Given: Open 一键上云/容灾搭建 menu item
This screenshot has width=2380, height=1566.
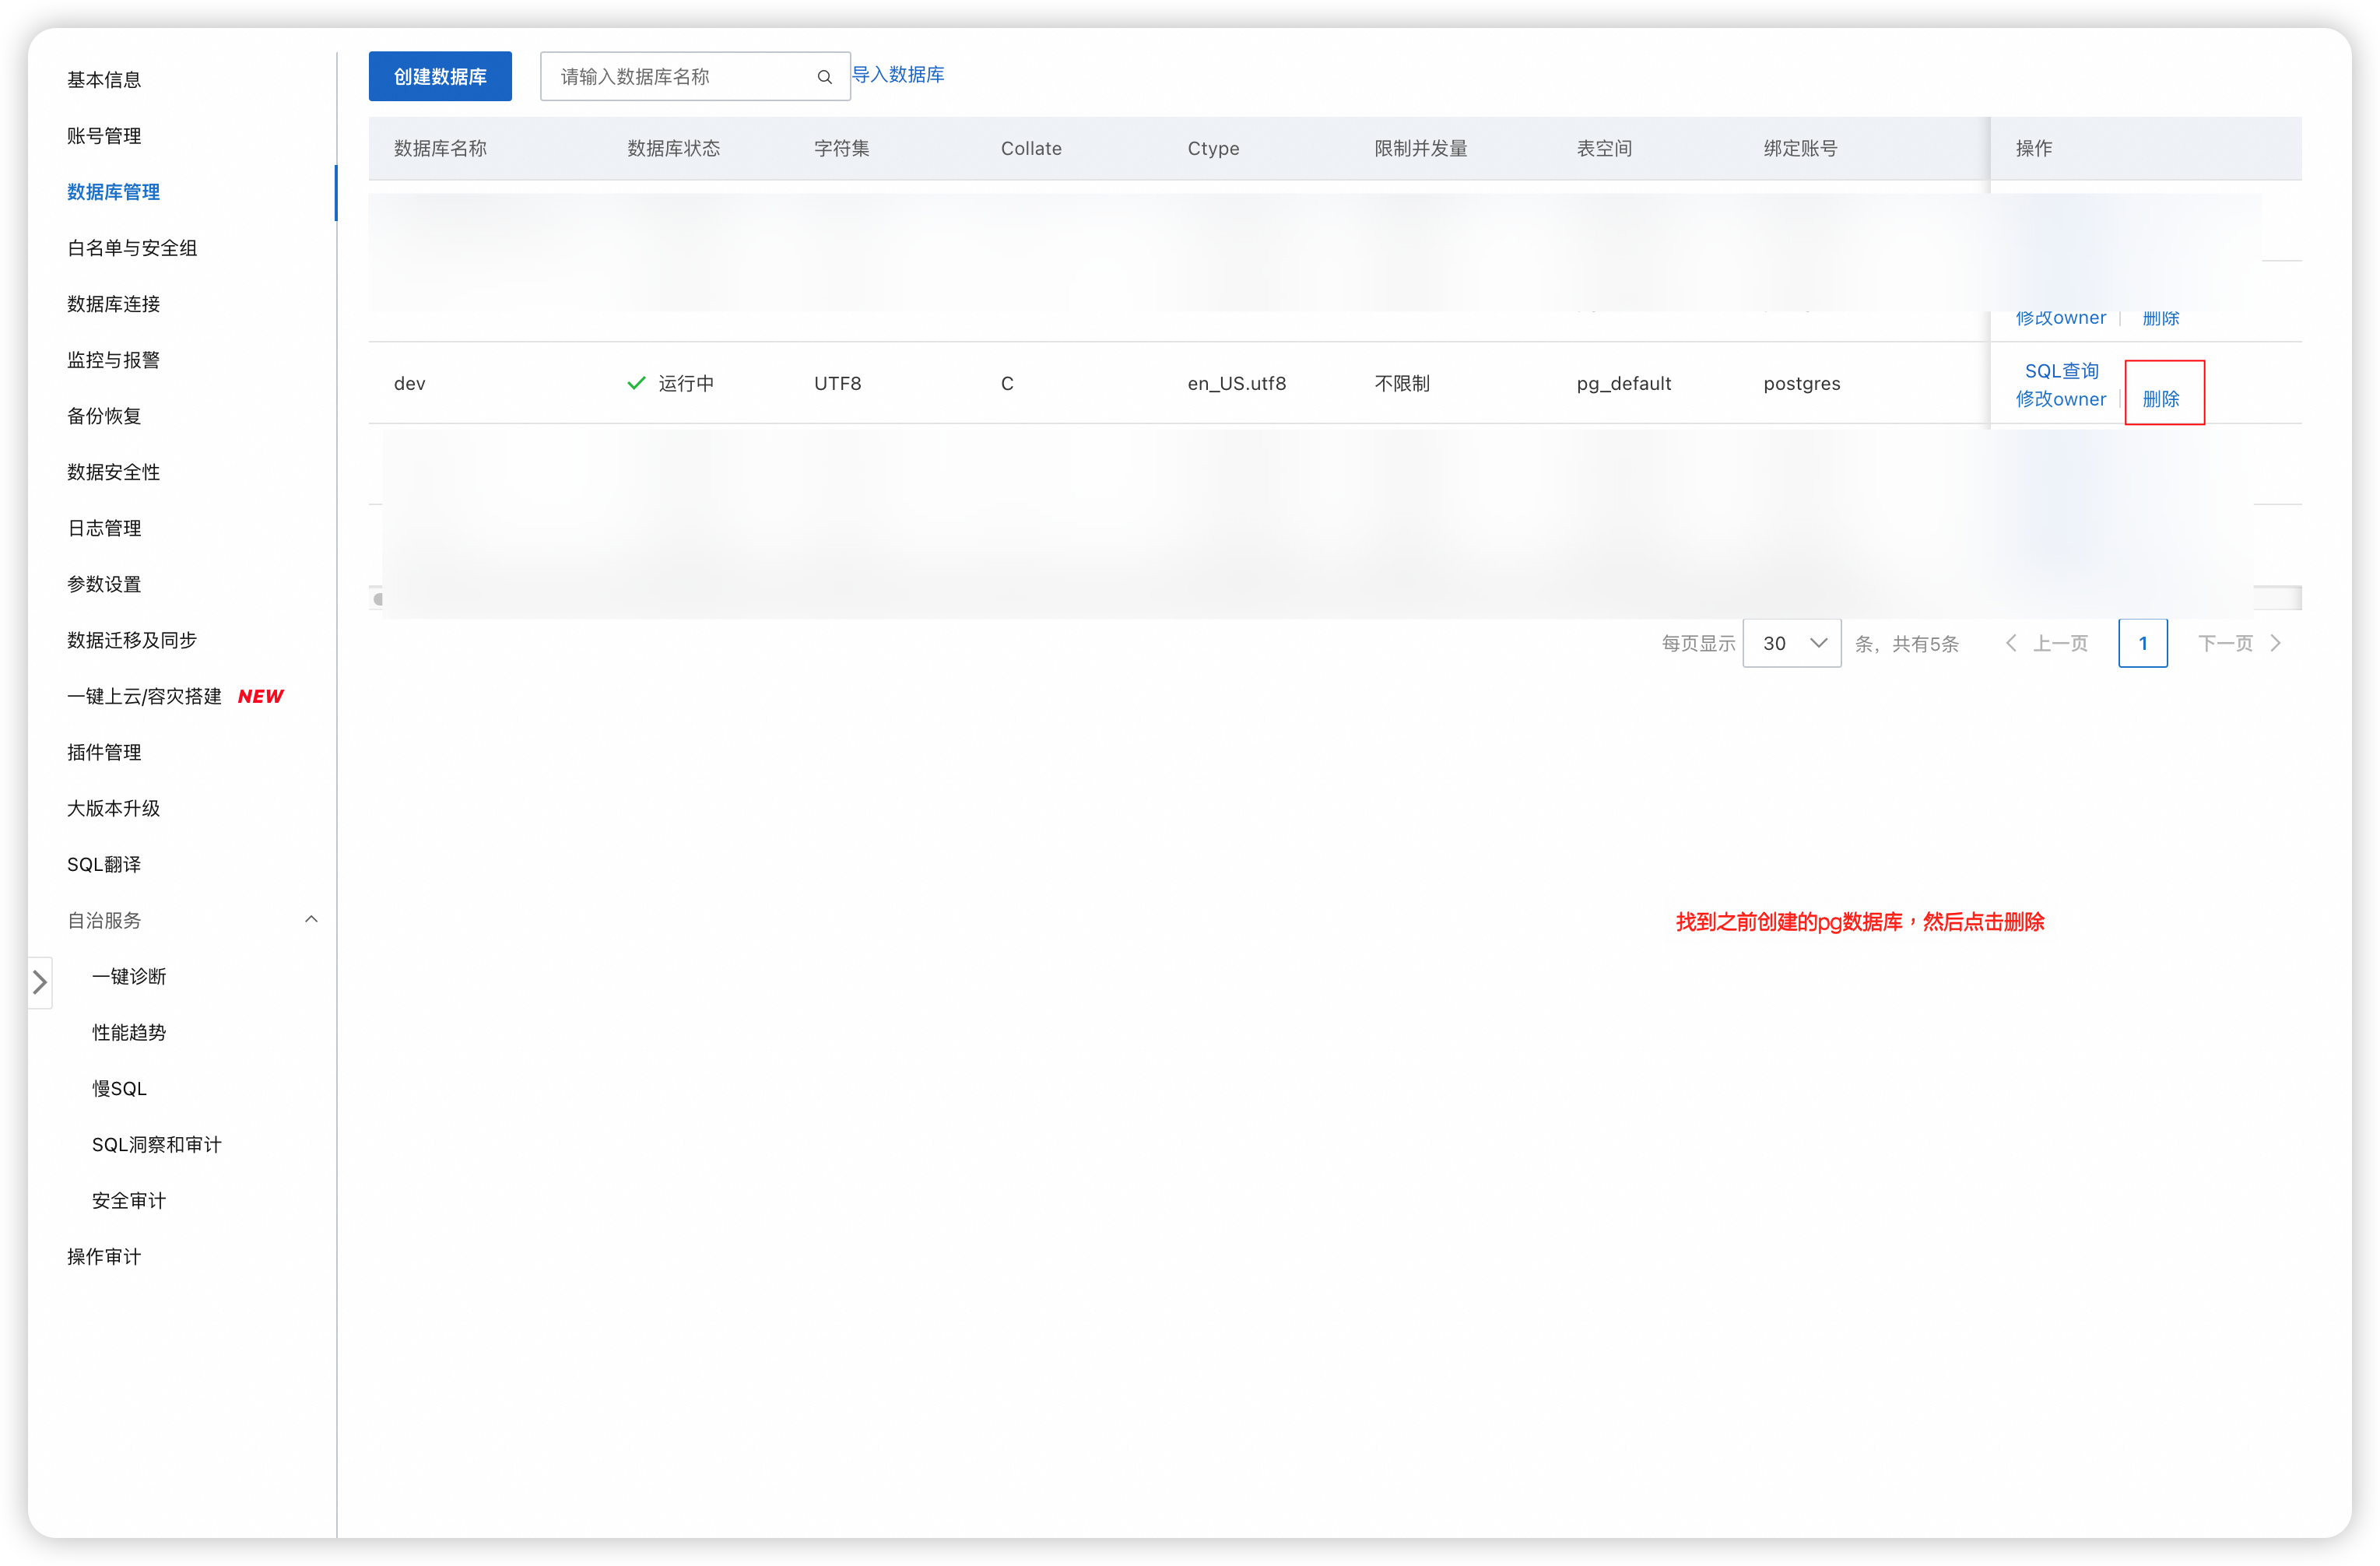Looking at the screenshot, I should tap(144, 696).
